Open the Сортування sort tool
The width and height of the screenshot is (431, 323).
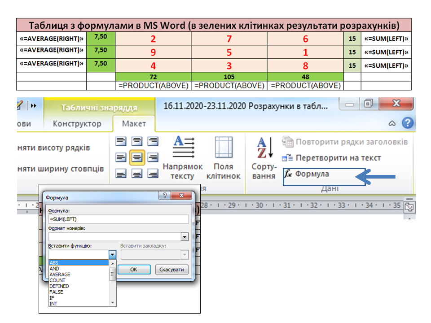264,158
